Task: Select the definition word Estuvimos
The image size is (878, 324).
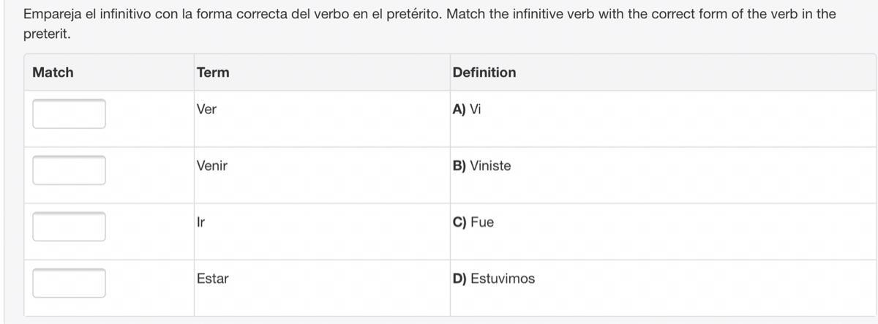Action: point(503,279)
